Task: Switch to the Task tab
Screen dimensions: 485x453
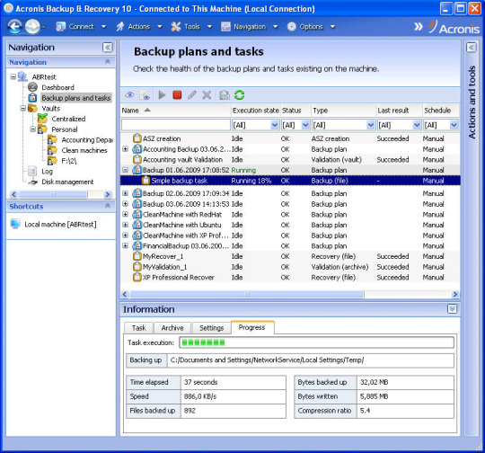Action: click(x=138, y=328)
